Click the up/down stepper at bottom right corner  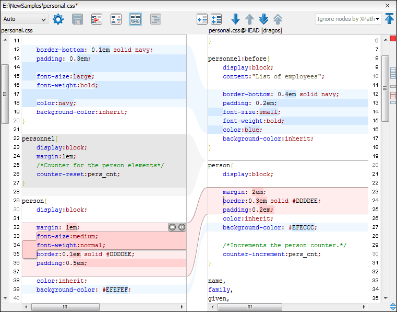coord(392,306)
